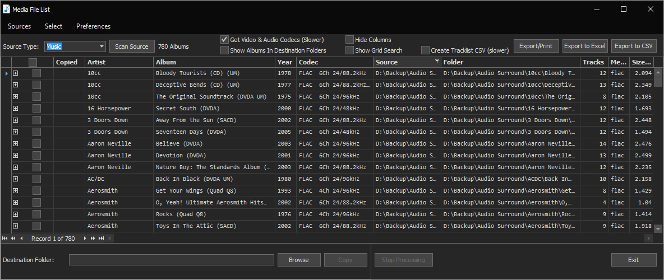Uncheck Get Video & Audio Codecs
Screen dimensions: 664x280
click(x=224, y=40)
